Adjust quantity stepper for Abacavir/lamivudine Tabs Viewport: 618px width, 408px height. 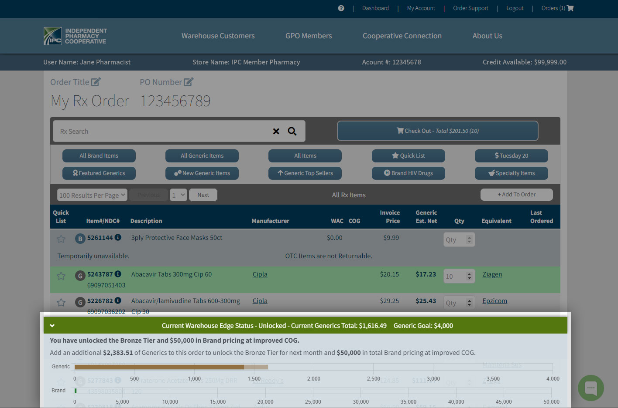click(469, 303)
